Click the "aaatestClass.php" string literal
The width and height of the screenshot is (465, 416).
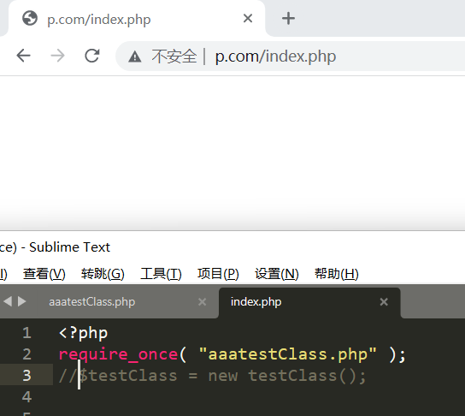click(288, 354)
